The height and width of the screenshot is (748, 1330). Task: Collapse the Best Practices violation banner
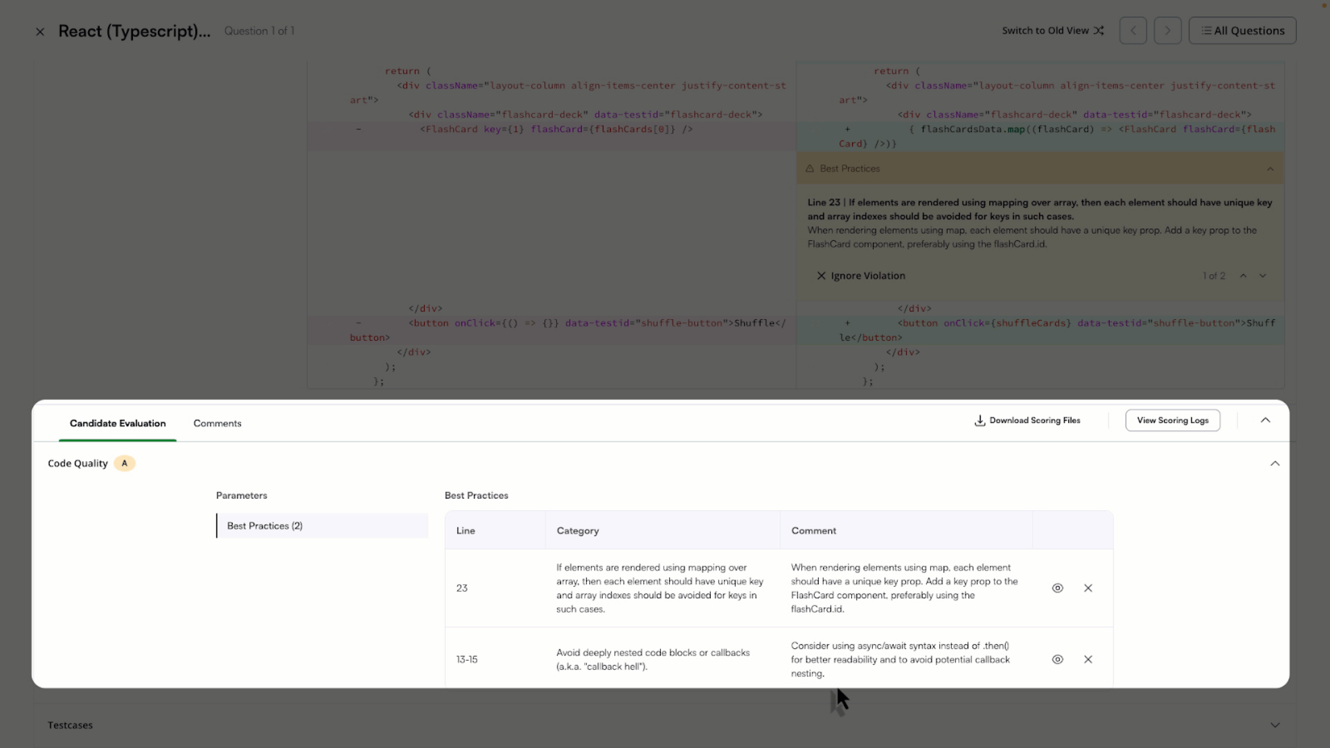[x=1270, y=169]
